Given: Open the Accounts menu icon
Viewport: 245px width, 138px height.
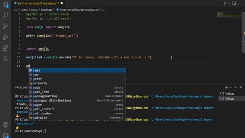Looking at the screenshot, I should [x=5, y=125].
